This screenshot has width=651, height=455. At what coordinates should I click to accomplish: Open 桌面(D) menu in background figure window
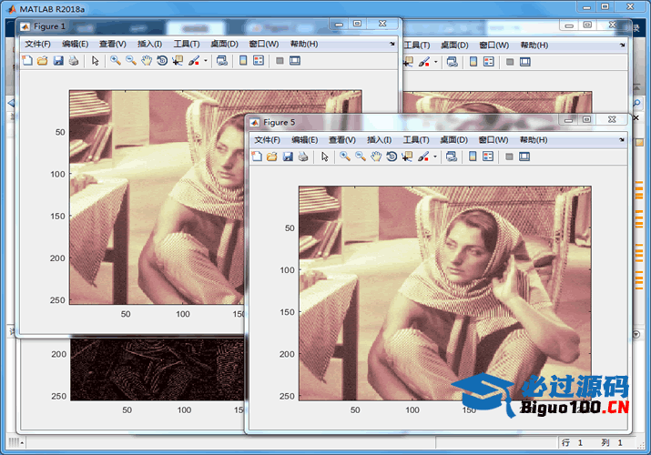[454, 45]
